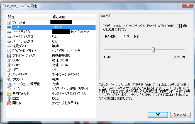
Task: Click the メモリ memory chip icon
Action: (x=9, y=27)
